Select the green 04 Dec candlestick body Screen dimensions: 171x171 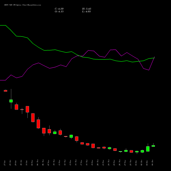click(153, 146)
